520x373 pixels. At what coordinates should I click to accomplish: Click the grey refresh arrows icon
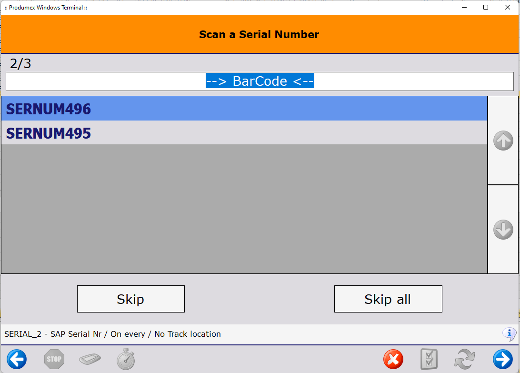click(465, 359)
